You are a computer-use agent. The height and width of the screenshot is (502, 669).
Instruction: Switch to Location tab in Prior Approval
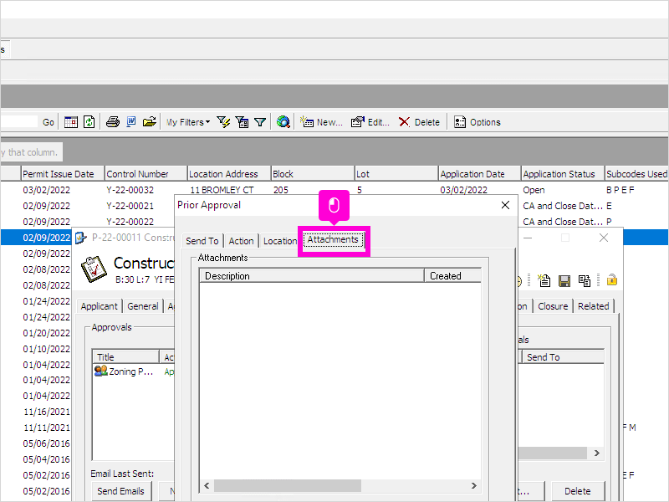pos(280,241)
